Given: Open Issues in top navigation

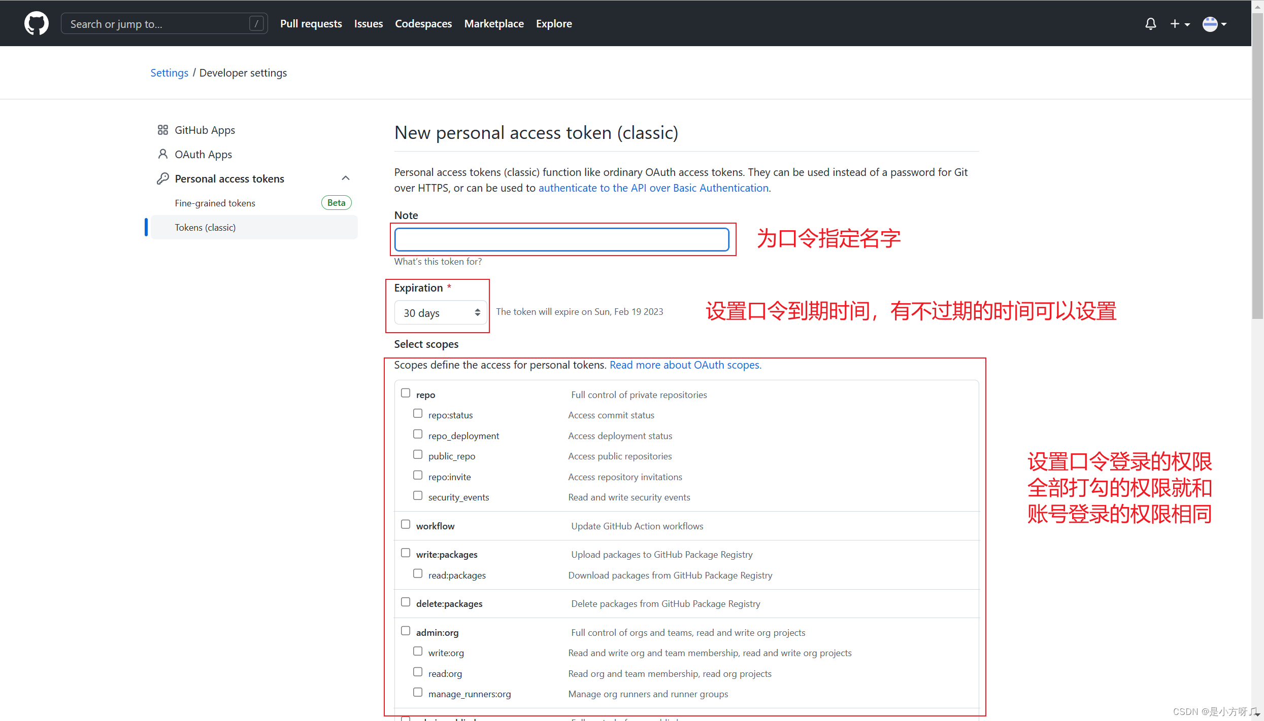Looking at the screenshot, I should tap(369, 23).
